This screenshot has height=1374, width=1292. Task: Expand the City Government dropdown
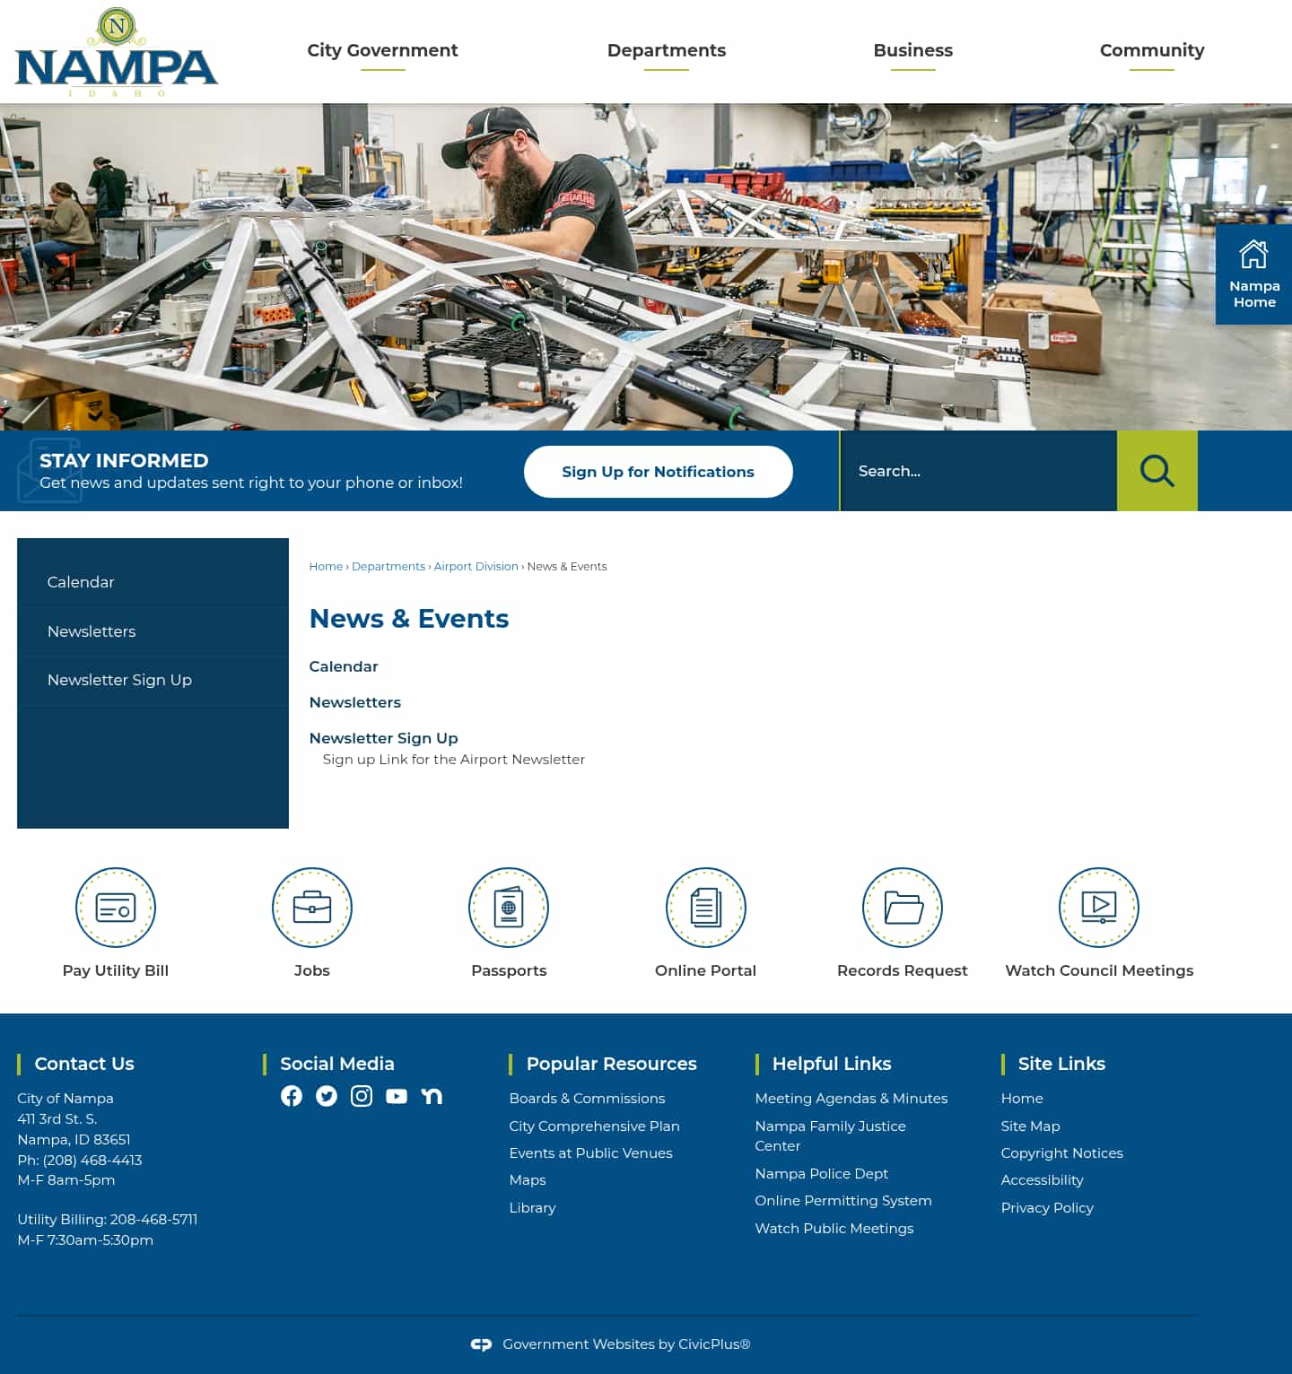(382, 50)
